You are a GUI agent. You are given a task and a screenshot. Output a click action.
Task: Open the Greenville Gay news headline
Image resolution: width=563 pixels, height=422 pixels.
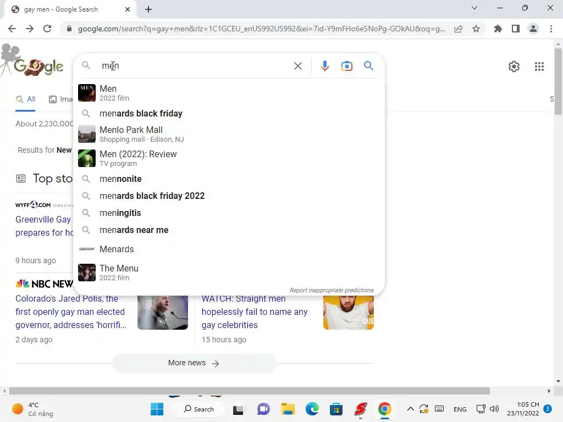[x=44, y=226]
